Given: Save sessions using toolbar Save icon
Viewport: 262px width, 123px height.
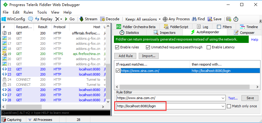Looking at the screenshot, I should 215,19.
